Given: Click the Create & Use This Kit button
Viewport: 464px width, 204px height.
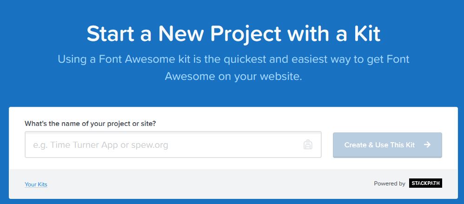Looking at the screenshot, I should tap(387, 145).
